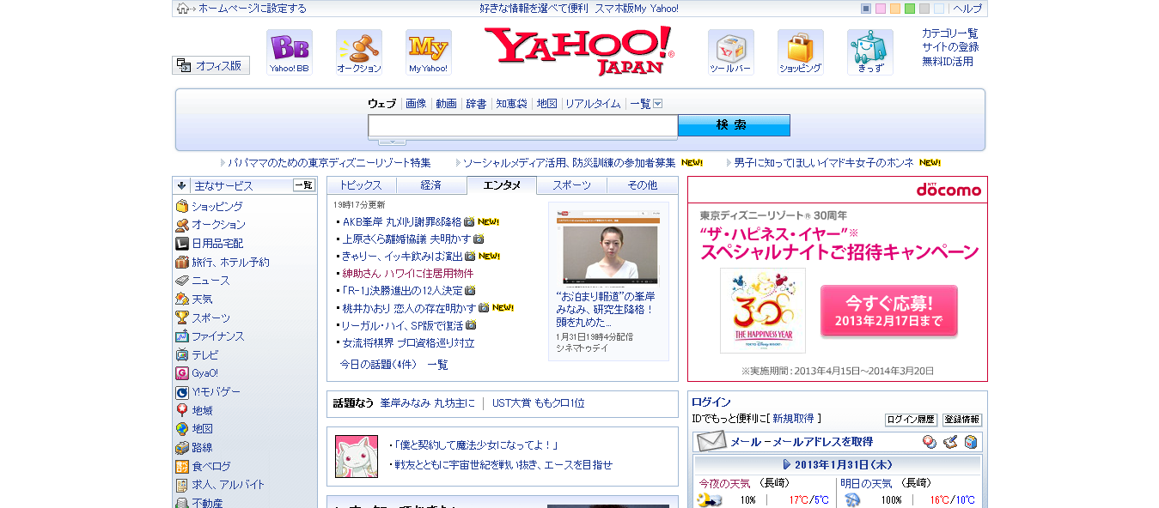Choose the orange theme color swatch
This screenshot has width=1159, height=508.
point(895,9)
